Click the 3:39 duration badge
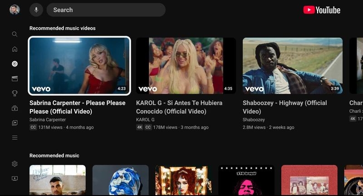363x196 pixels. point(335,89)
